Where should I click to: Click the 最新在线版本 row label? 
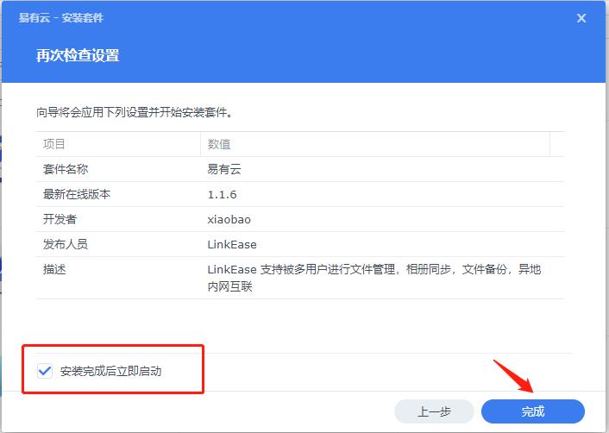[77, 194]
